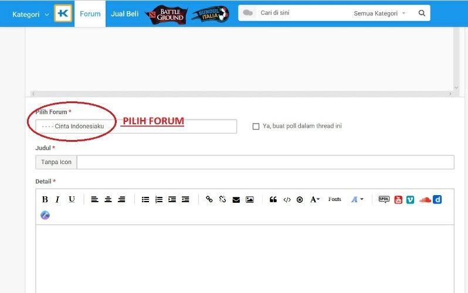Center align the text
The width and height of the screenshot is (468, 293).
tap(108, 199)
